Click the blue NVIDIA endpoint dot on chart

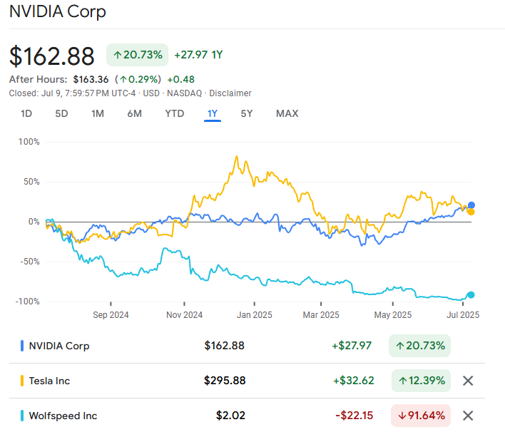[x=471, y=205]
